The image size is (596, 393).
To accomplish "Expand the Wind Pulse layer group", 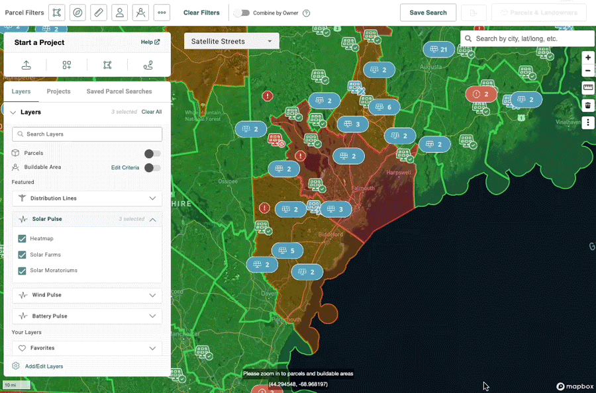I will [87, 295].
